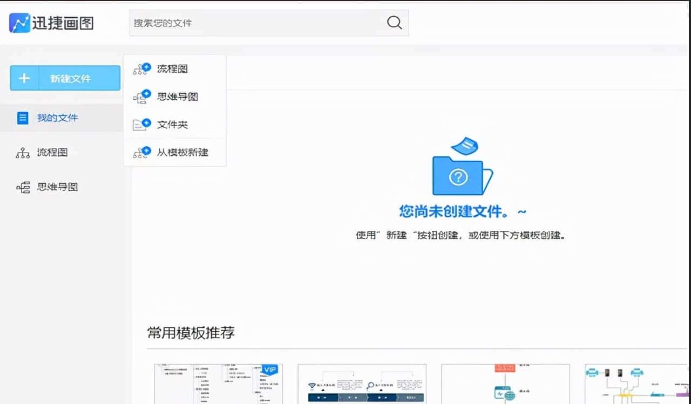Click the 思维导图 sidebar icon
Viewport: 691px width, 404px height.
point(22,187)
